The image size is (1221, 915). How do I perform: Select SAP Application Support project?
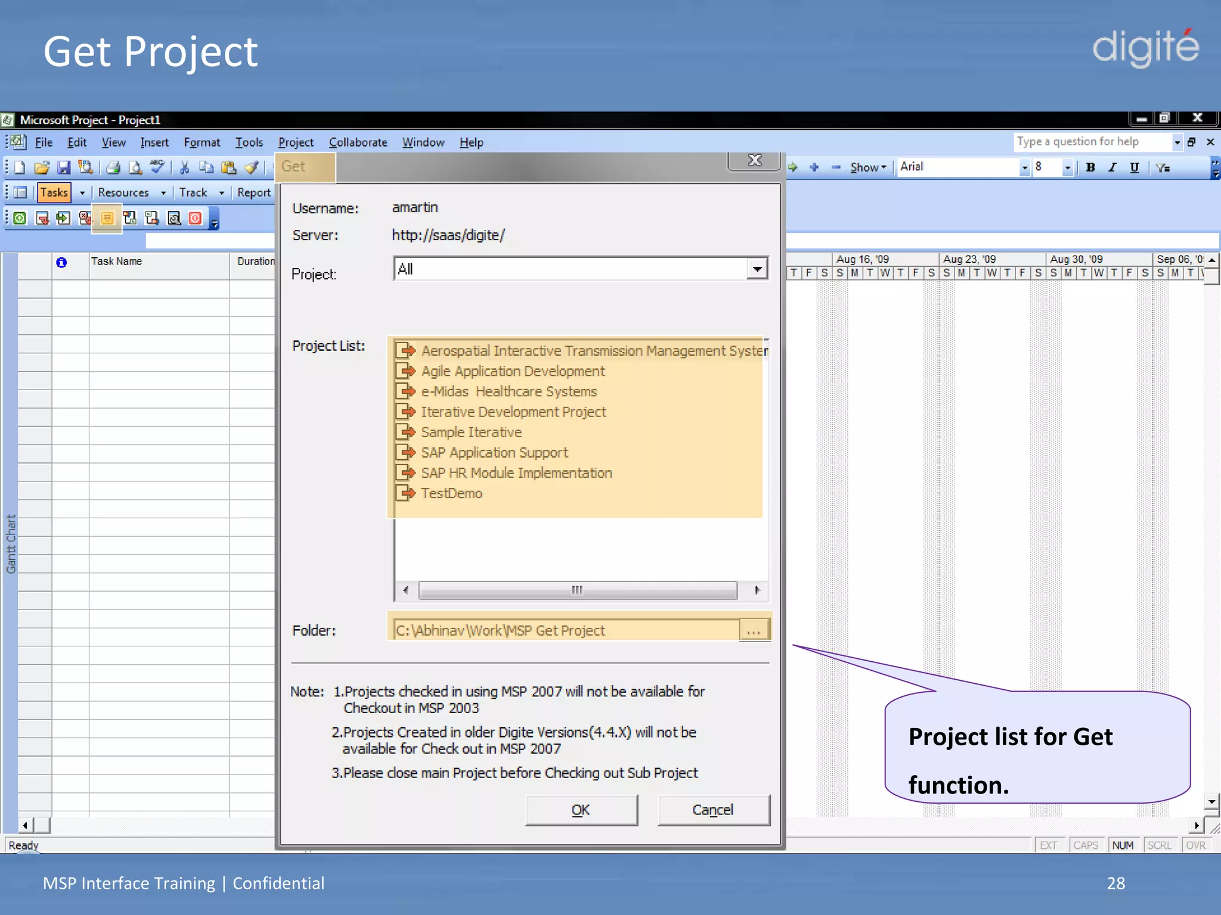pos(494,452)
